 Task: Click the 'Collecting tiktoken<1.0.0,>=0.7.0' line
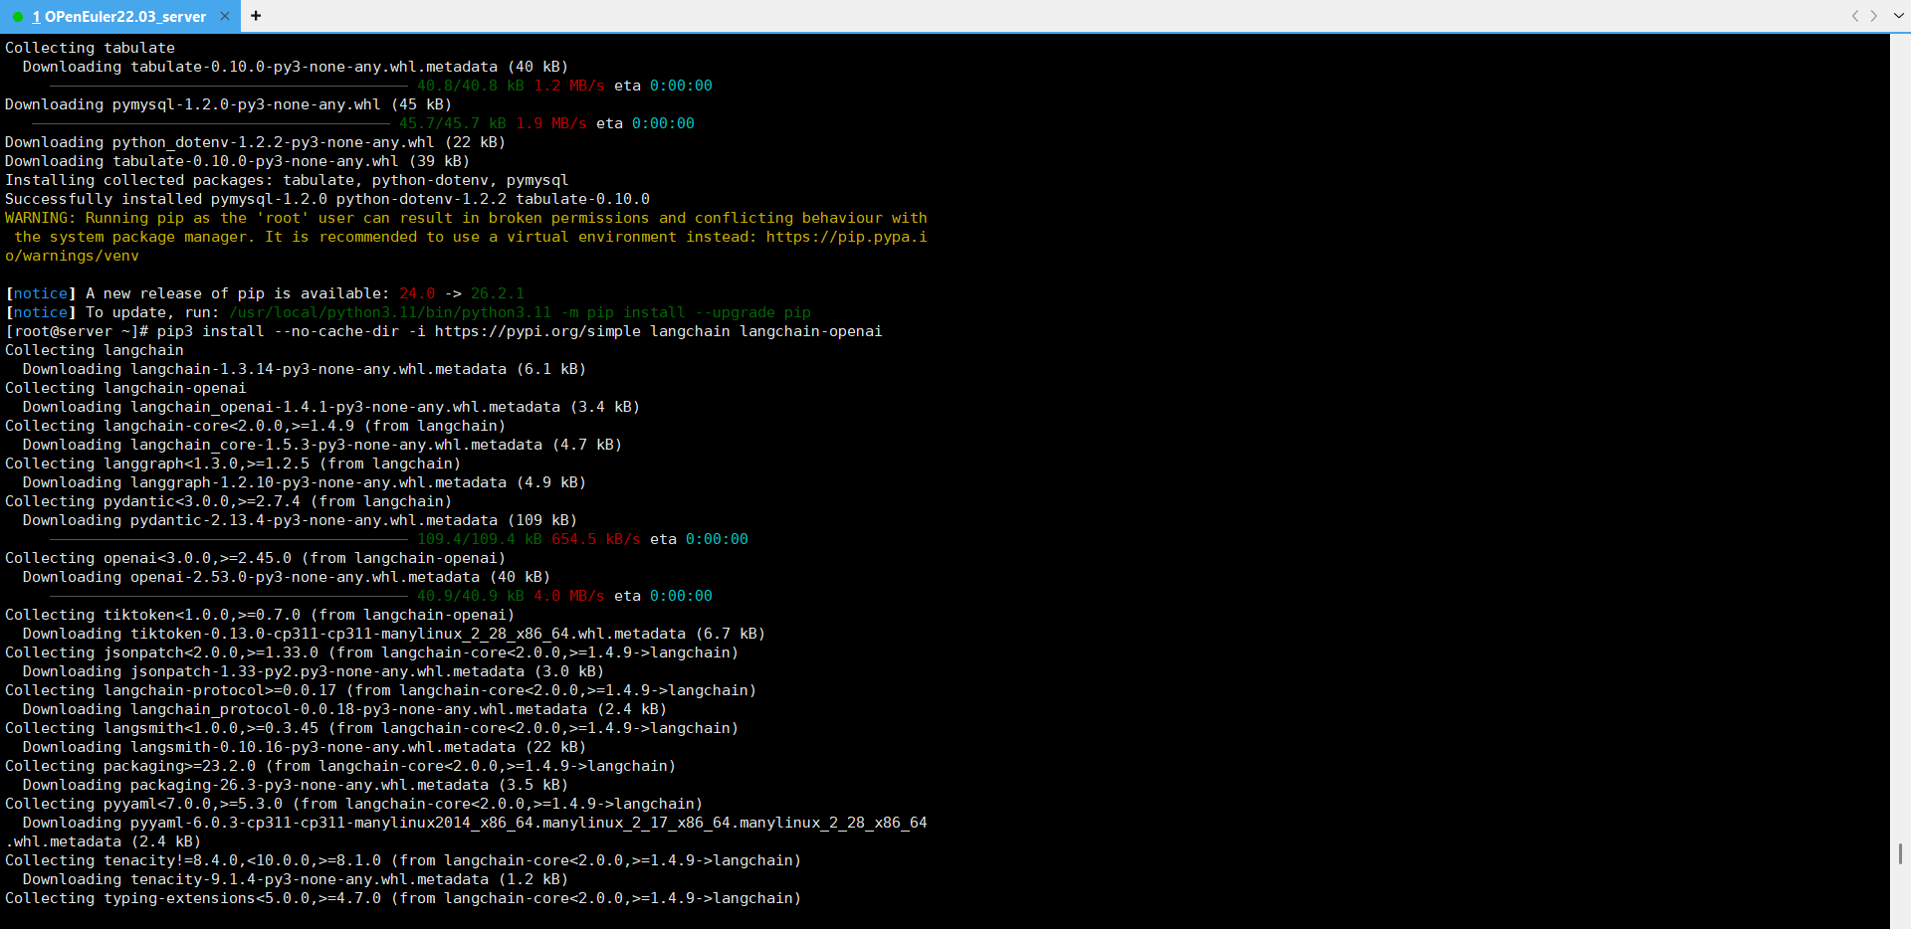[260, 615]
